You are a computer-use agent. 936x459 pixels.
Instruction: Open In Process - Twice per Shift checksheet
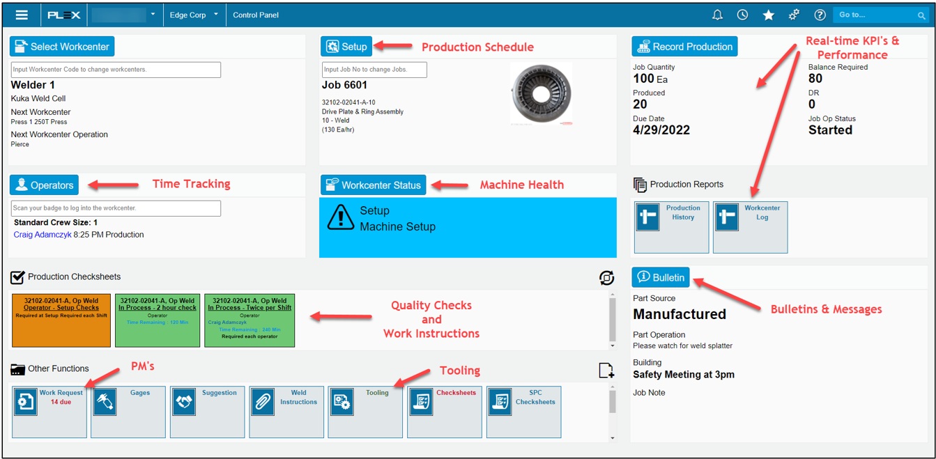(x=250, y=320)
